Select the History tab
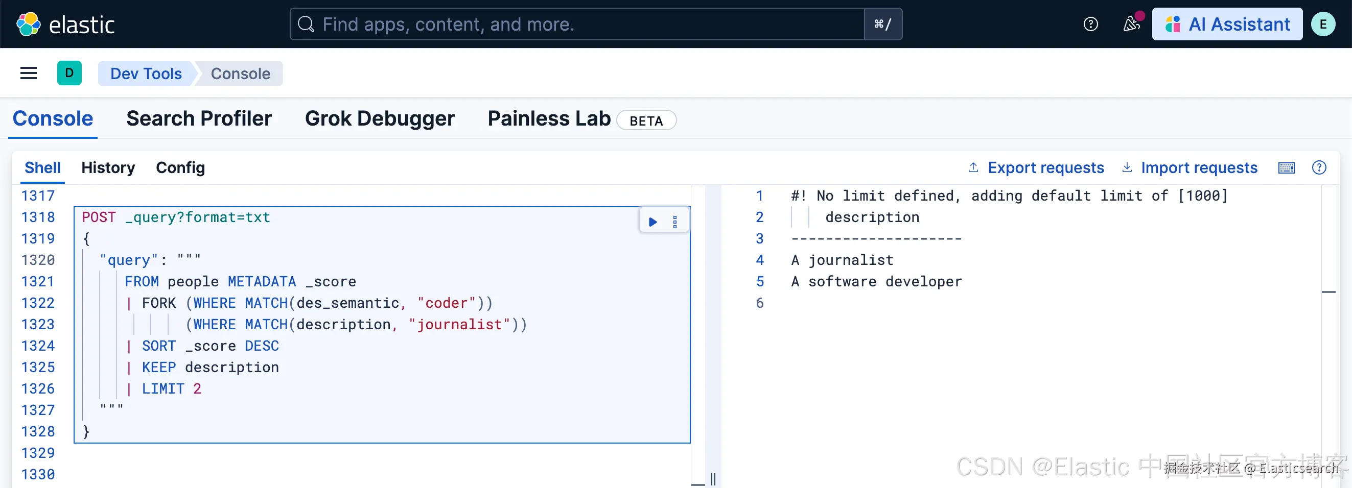The image size is (1352, 488). pyautogui.click(x=108, y=168)
